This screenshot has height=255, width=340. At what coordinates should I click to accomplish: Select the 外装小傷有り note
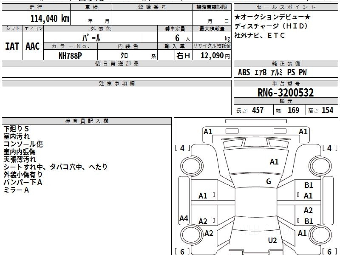(23, 175)
